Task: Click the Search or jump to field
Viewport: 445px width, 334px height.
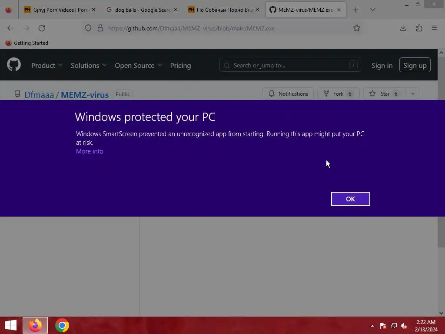Action: click(290, 65)
